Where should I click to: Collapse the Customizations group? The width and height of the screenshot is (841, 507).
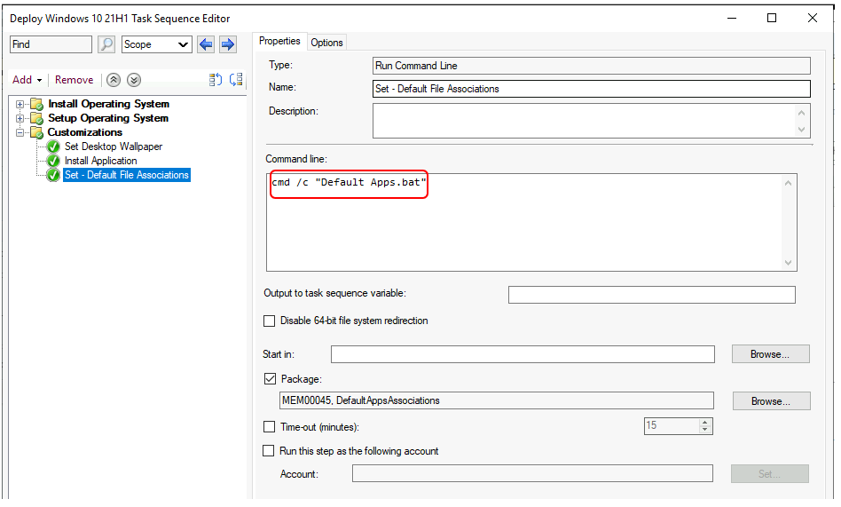click(x=20, y=132)
